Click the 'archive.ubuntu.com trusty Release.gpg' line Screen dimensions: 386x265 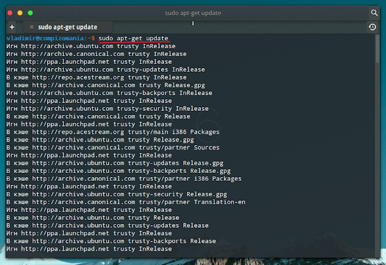[100, 140]
